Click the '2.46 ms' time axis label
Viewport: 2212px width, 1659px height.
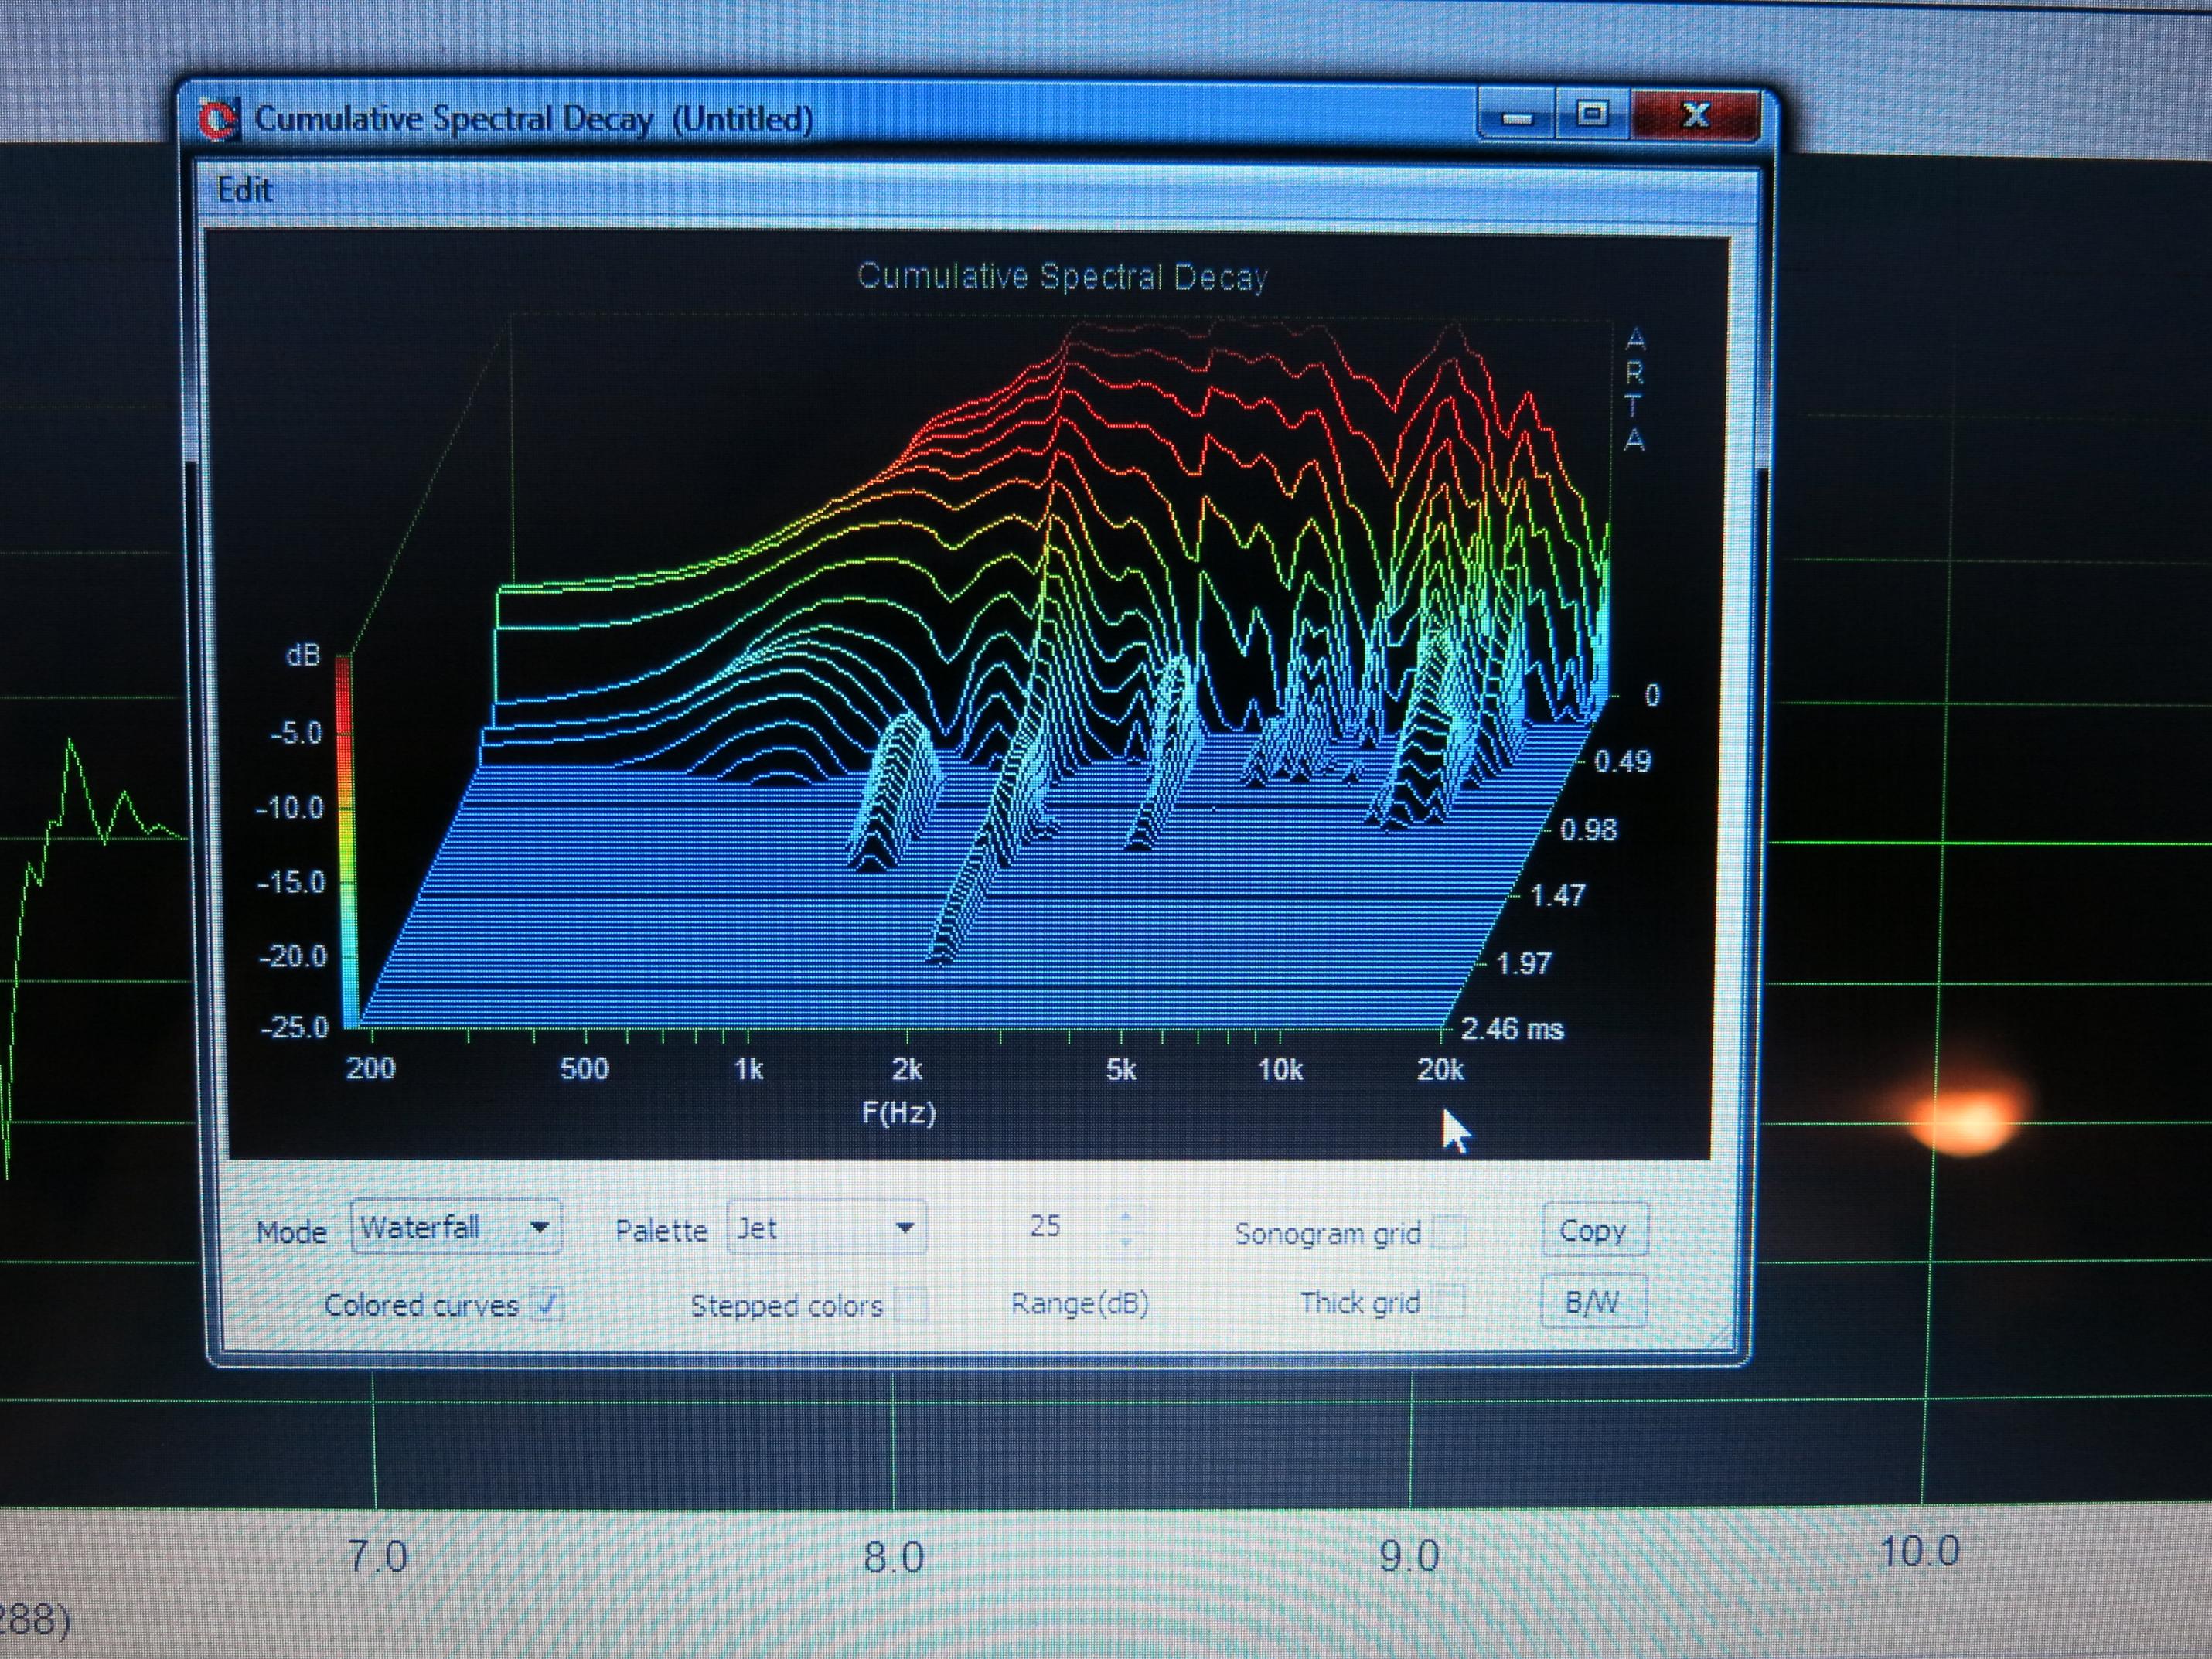click(x=1513, y=1029)
